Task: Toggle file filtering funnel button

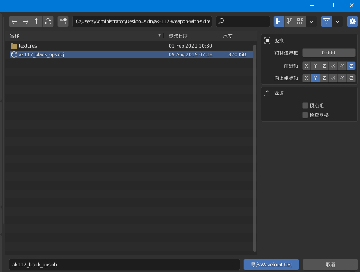Action: (x=326, y=21)
